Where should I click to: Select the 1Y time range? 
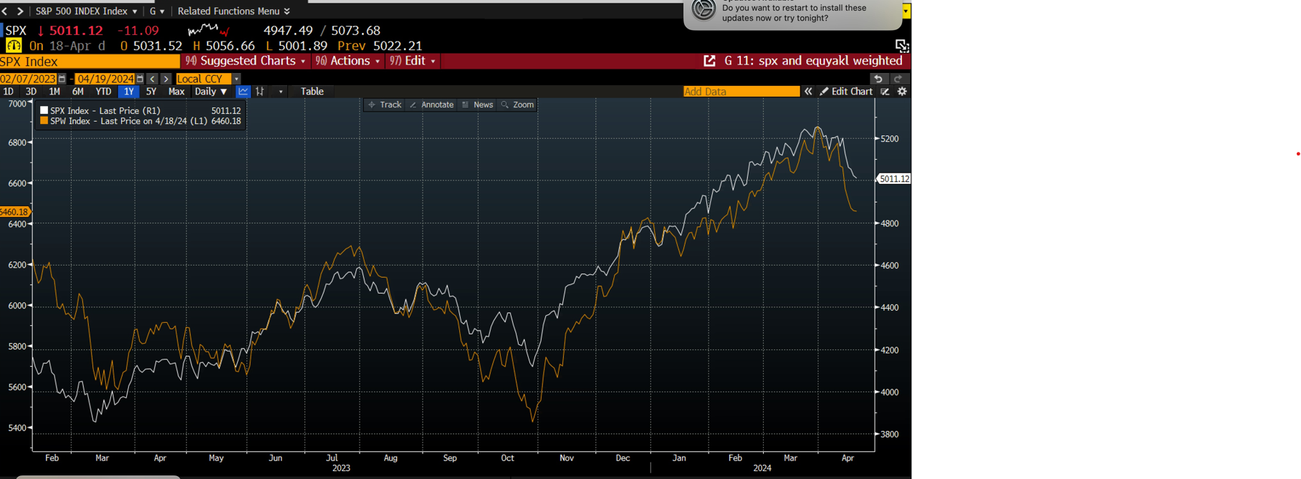coord(129,92)
